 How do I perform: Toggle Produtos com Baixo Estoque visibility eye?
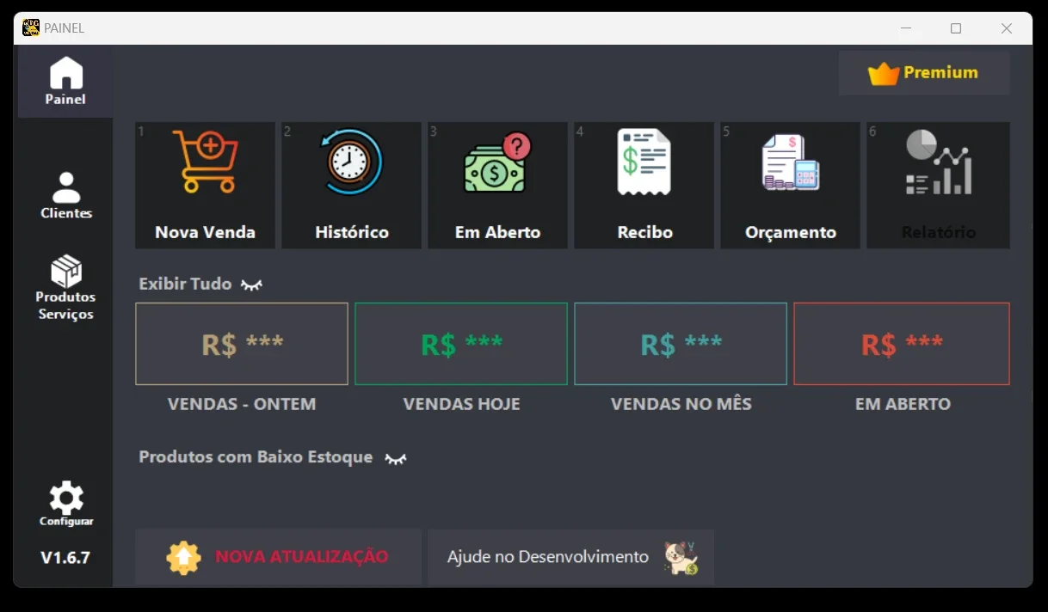(396, 458)
